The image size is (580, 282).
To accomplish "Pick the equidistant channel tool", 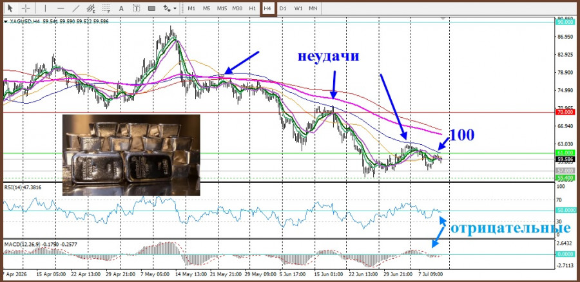I will pos(91,8).
